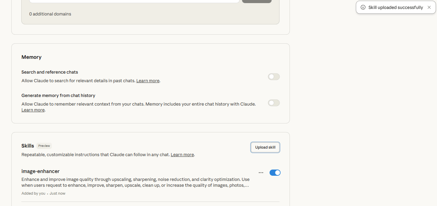Viewport: 437px width, 206px height.
Task: Click the Upload skill button
Action: (x=265, y=147)
